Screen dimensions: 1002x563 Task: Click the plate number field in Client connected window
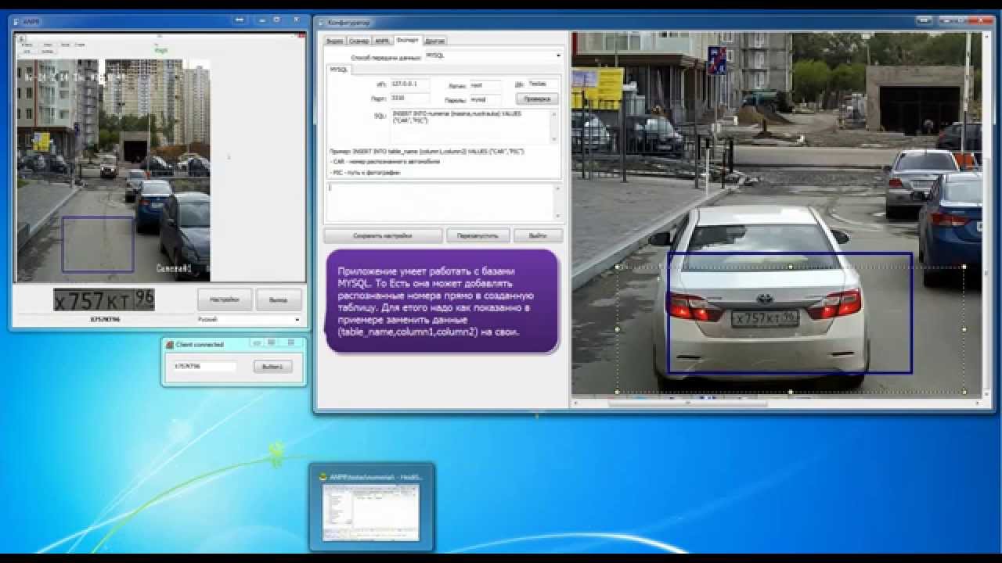click(204, 366)
